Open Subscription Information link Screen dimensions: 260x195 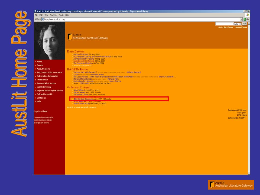[x=47, y=76]
